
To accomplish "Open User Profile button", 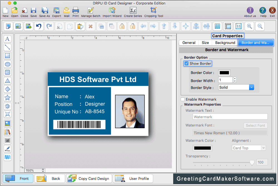I will (x=133, y=178).
